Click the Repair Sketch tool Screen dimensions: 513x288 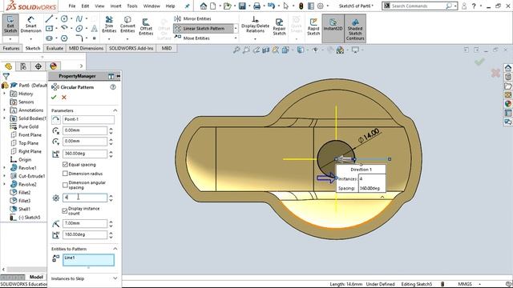point(279,26)
